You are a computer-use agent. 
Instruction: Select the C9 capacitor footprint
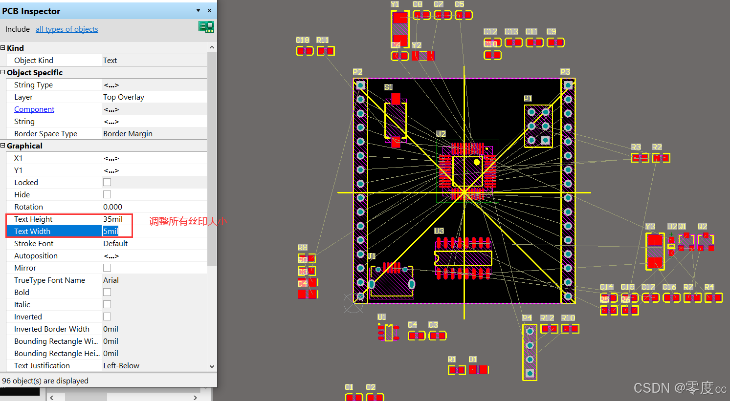[555, 42]
